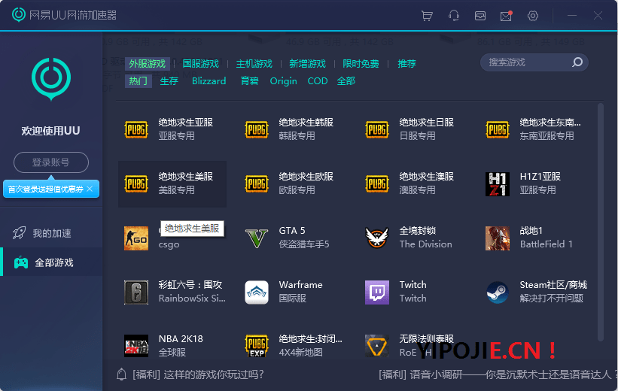The image size is (618, 391).
Task: Click the 战地1 title text
Action: point(531,231)
